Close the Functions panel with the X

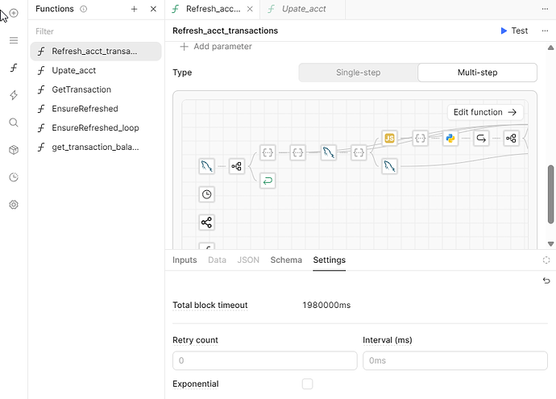point(153,9)
